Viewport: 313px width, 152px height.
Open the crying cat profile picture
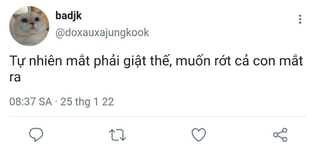pos(29,26)
